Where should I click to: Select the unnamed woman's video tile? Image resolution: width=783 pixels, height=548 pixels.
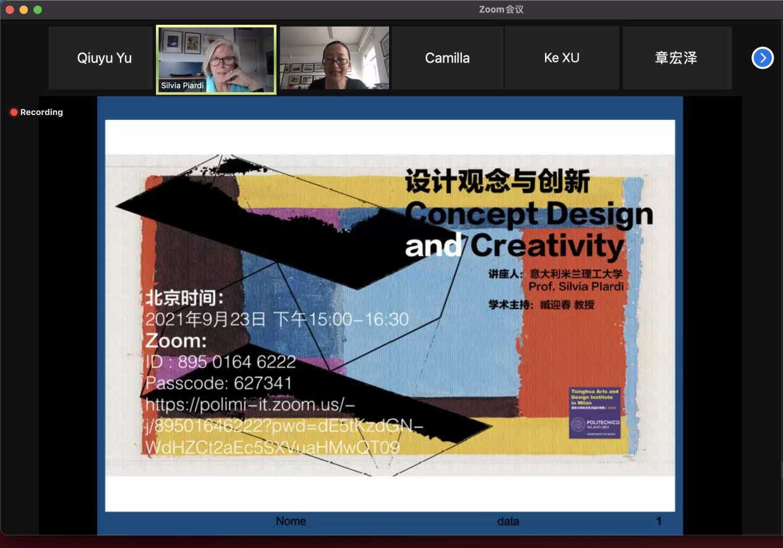(x=335, y=58)
